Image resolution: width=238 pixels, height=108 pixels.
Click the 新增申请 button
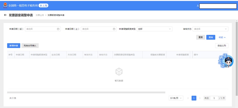tap(14, 46)
